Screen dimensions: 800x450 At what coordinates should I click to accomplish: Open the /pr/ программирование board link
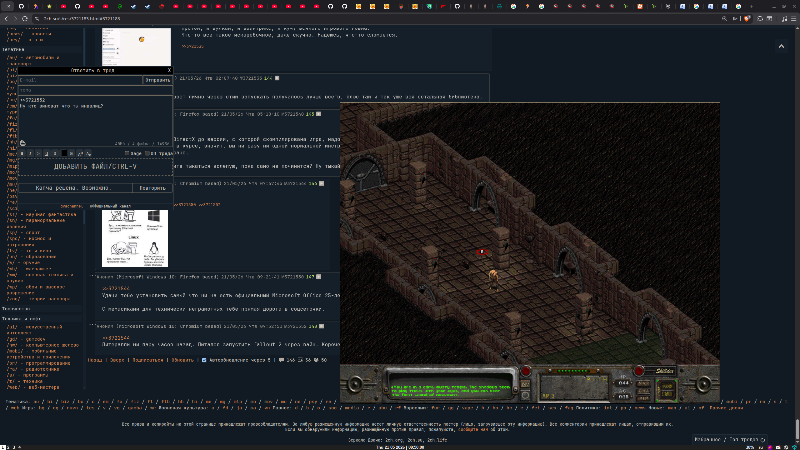(x=38, y=363)
